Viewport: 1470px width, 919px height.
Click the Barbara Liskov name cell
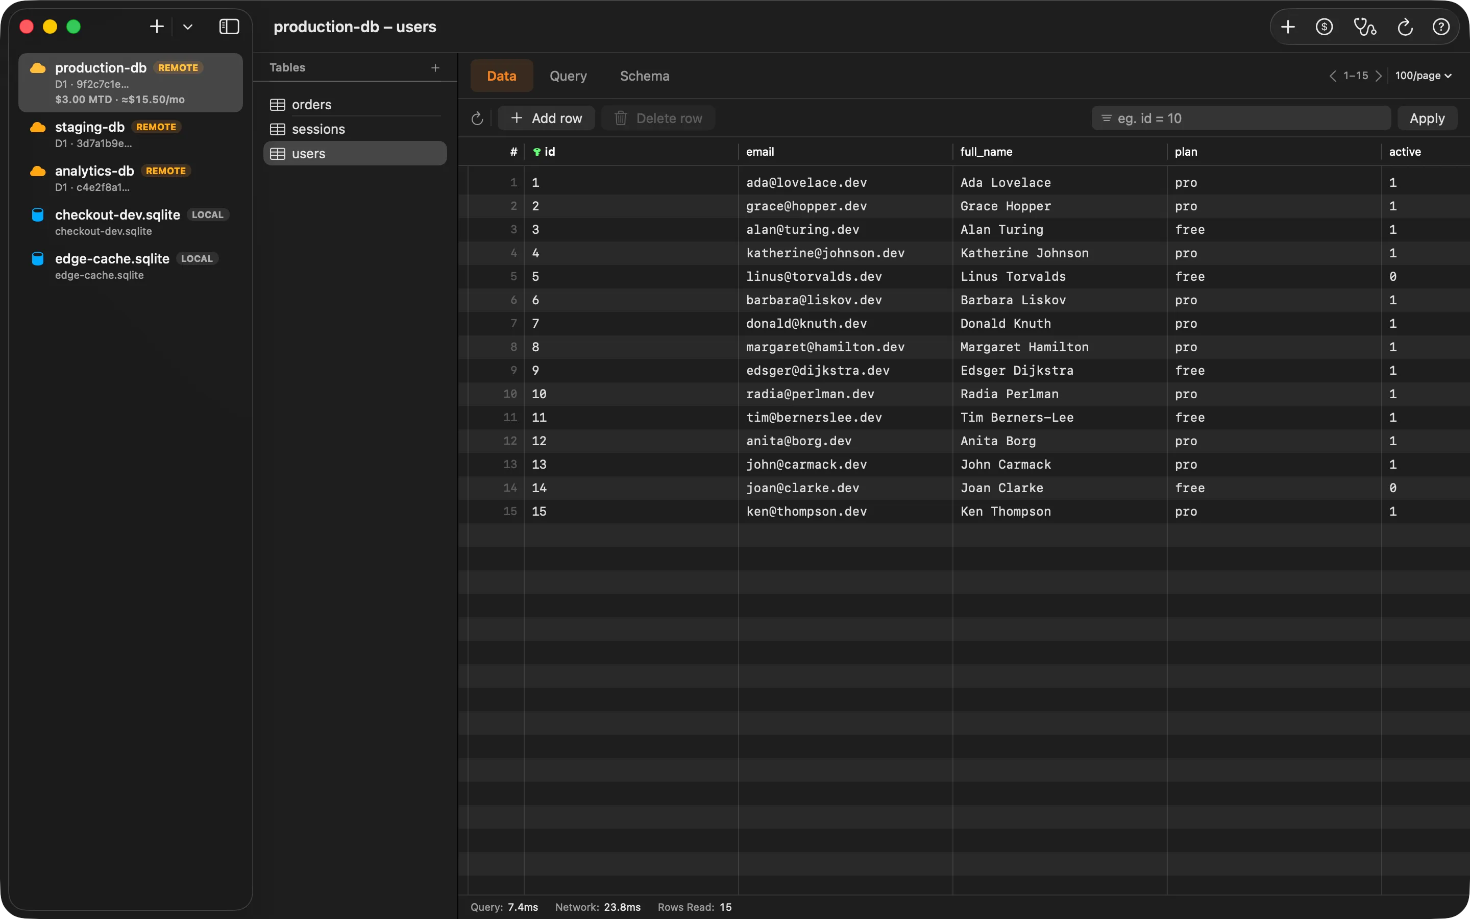(x=1060, y=300)
